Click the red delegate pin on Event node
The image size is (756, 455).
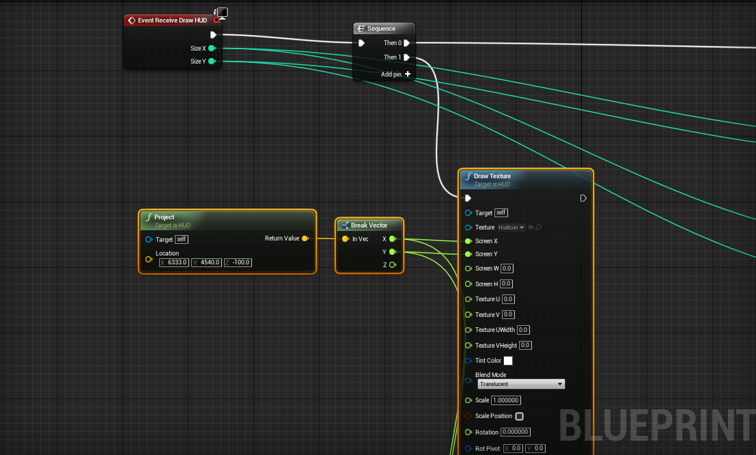(x=216, y=20)
